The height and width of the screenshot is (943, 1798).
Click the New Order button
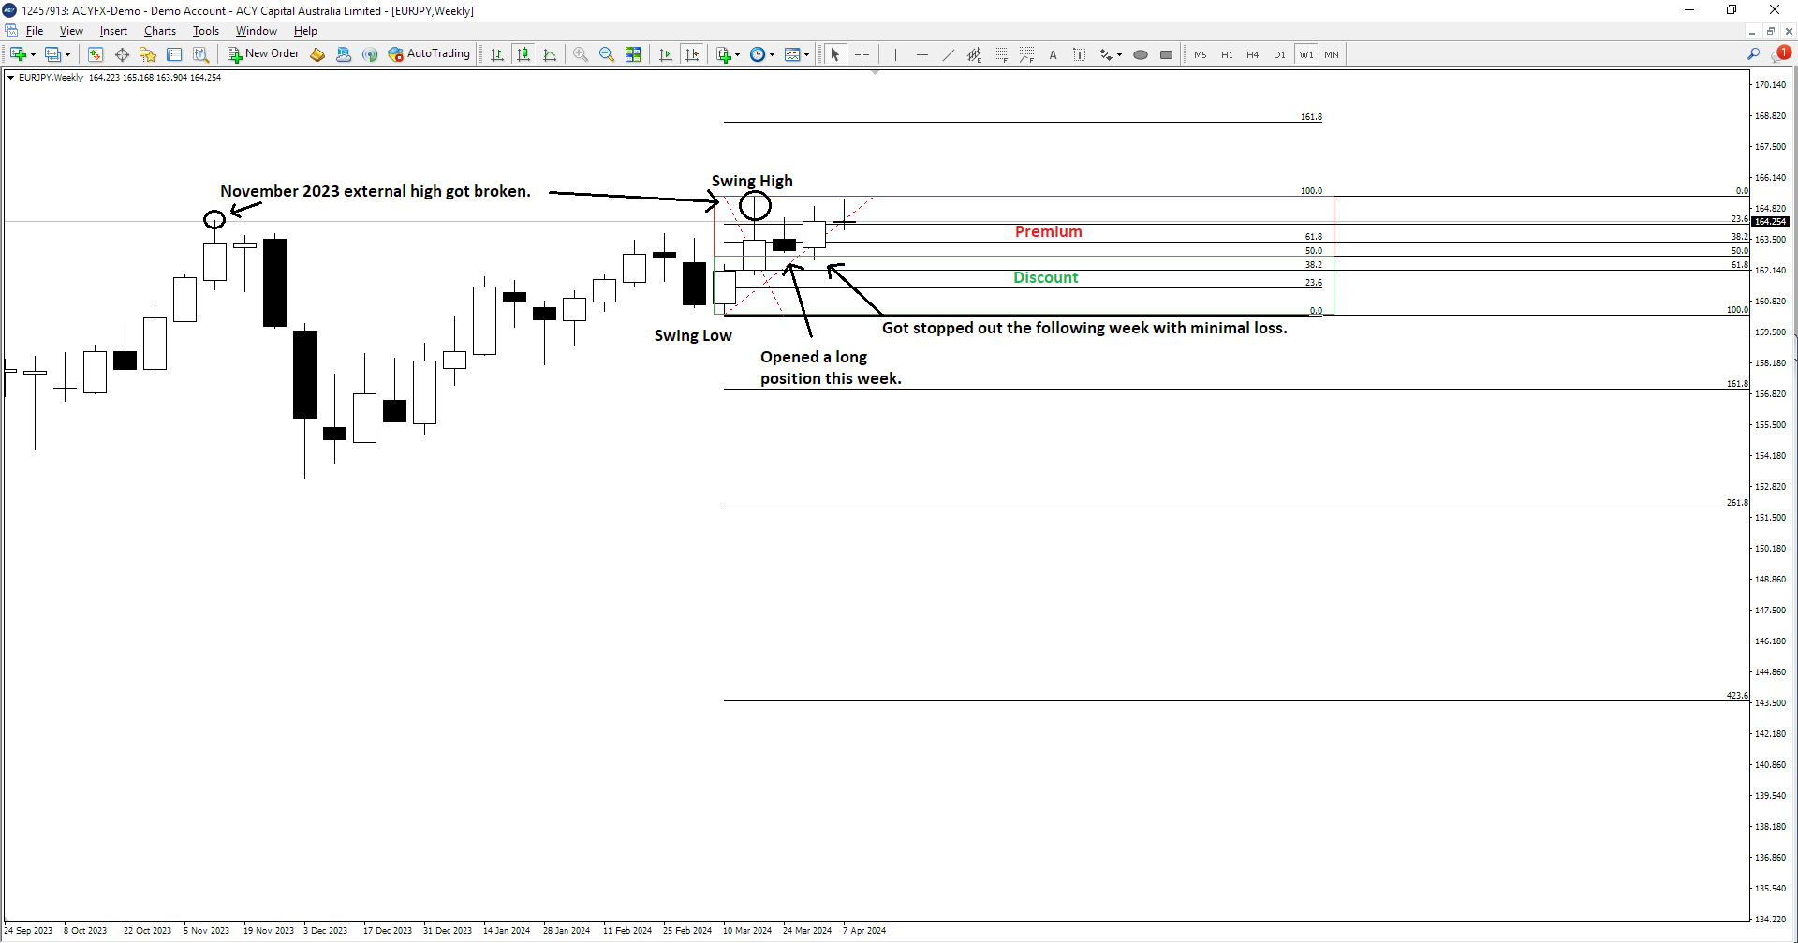[263, 54]
